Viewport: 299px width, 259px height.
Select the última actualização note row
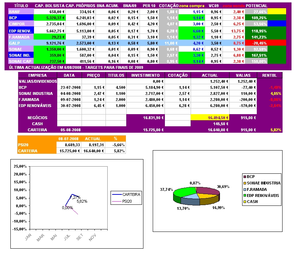tap(76, 67)
